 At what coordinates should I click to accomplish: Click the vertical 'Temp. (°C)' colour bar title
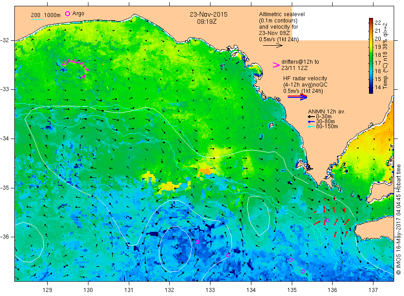385,76
